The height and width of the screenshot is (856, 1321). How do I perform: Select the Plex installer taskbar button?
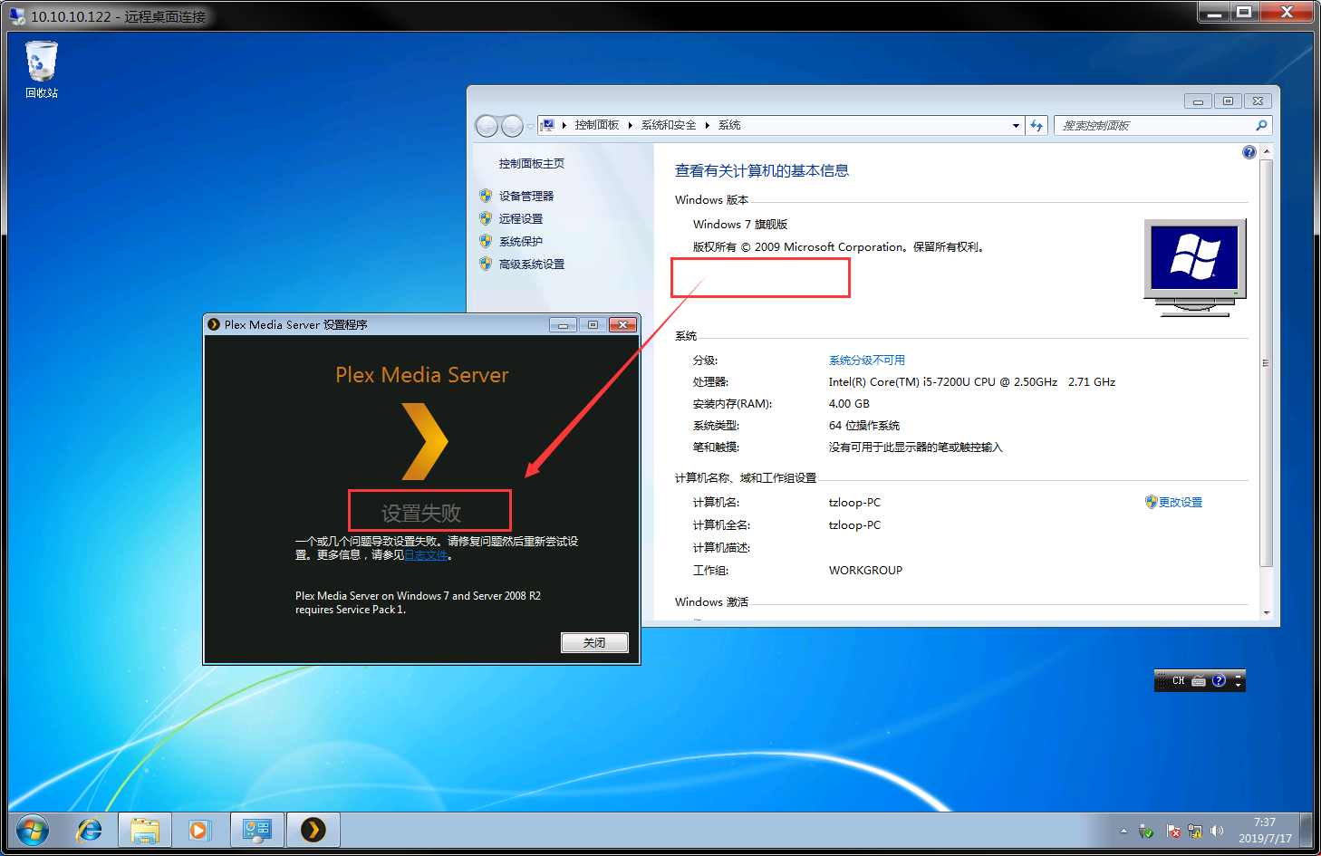pyautogui.click(x=313, y=830)
